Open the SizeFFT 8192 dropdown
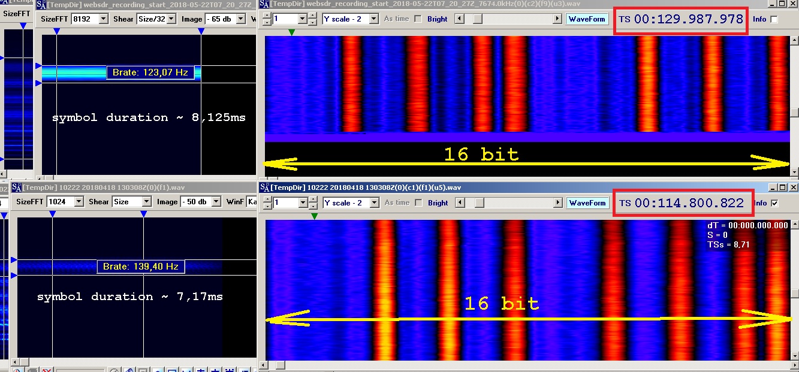The width and height of the screenshot is (799, 372). point(102,19)
